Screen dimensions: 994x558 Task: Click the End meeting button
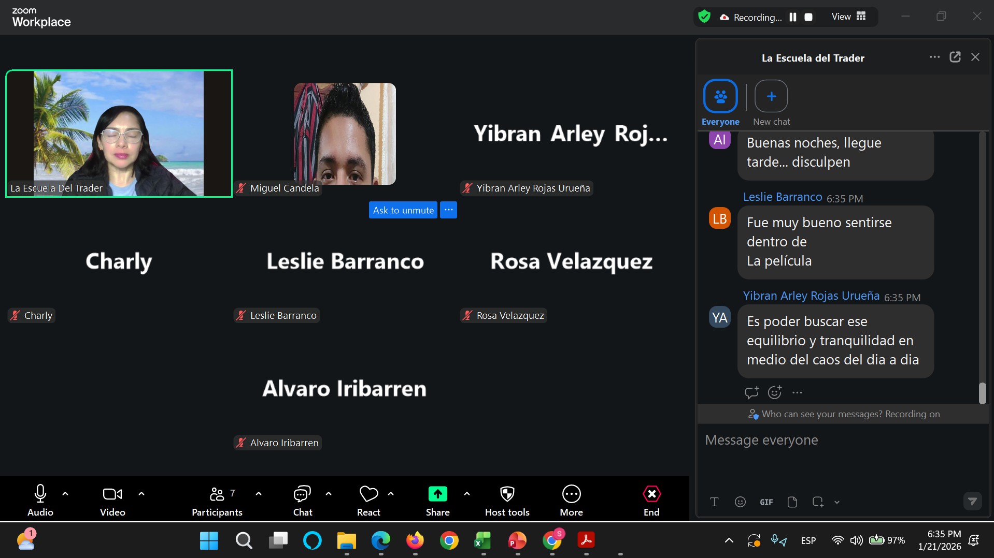pyautogui.click(x=651, y=500)
